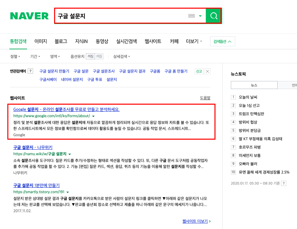
Task: Open the 정렬 sort dropdown
Action: tap(15, 56)
